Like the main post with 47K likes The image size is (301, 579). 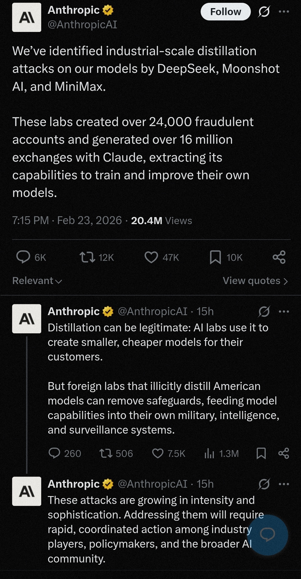tap(151, 257)
